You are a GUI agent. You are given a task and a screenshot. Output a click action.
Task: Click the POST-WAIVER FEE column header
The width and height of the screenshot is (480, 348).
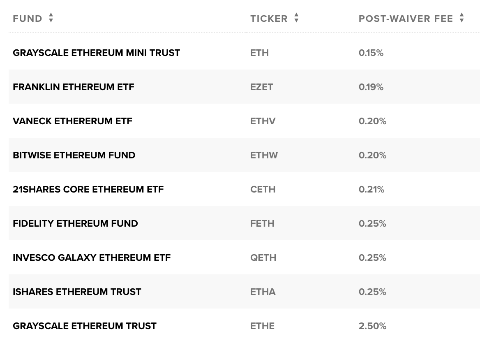tap(406, 19)
